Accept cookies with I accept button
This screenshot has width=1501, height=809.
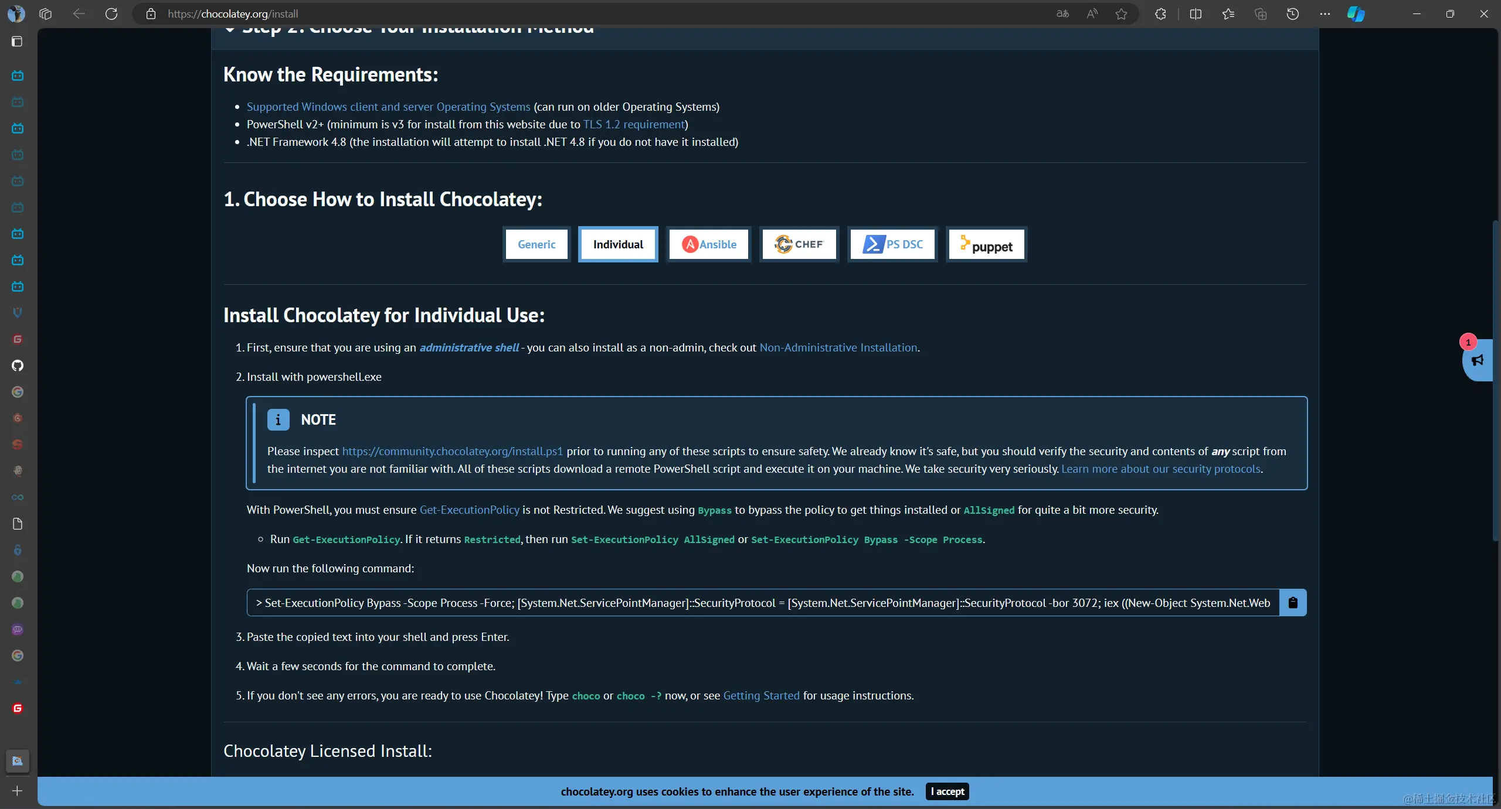(x=947, y=791)
